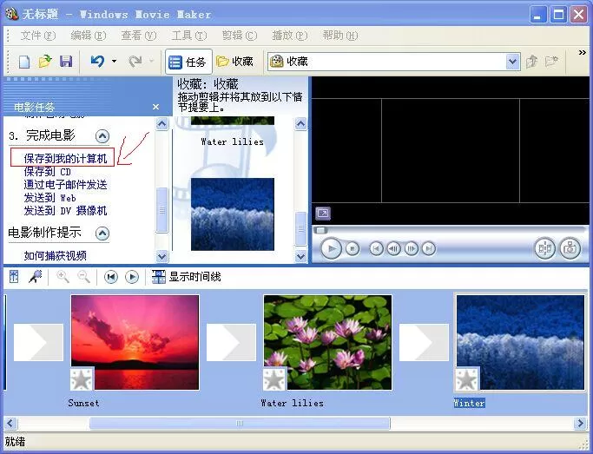Click the redo arrow icon

click(135, 61)
